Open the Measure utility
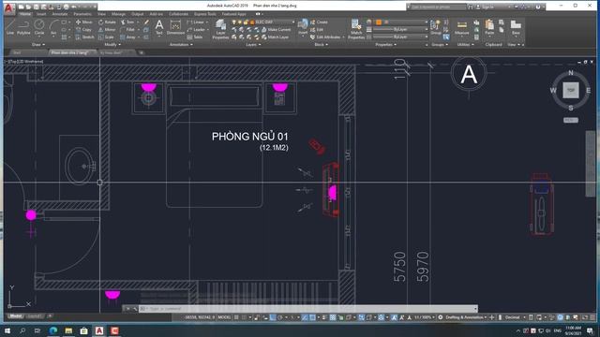This screenshot has width=600, height=337. [x=462, y=27]
